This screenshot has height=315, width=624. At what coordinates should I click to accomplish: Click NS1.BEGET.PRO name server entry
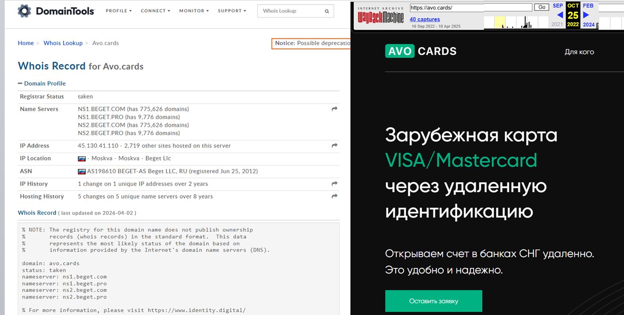129,117
